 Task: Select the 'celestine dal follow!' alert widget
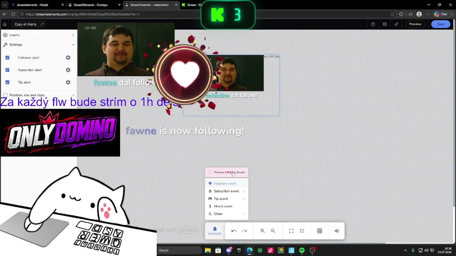pos(232,85)
